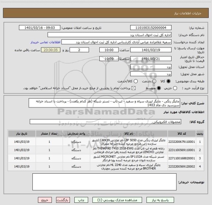Click the BROTHER HL 2240 printer name
212x205 pixels.
[129, 167]
